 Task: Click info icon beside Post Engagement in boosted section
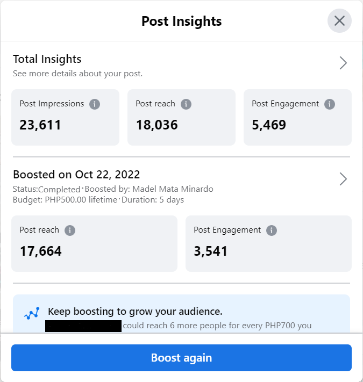pyautogui.click(x=272, y=230)
